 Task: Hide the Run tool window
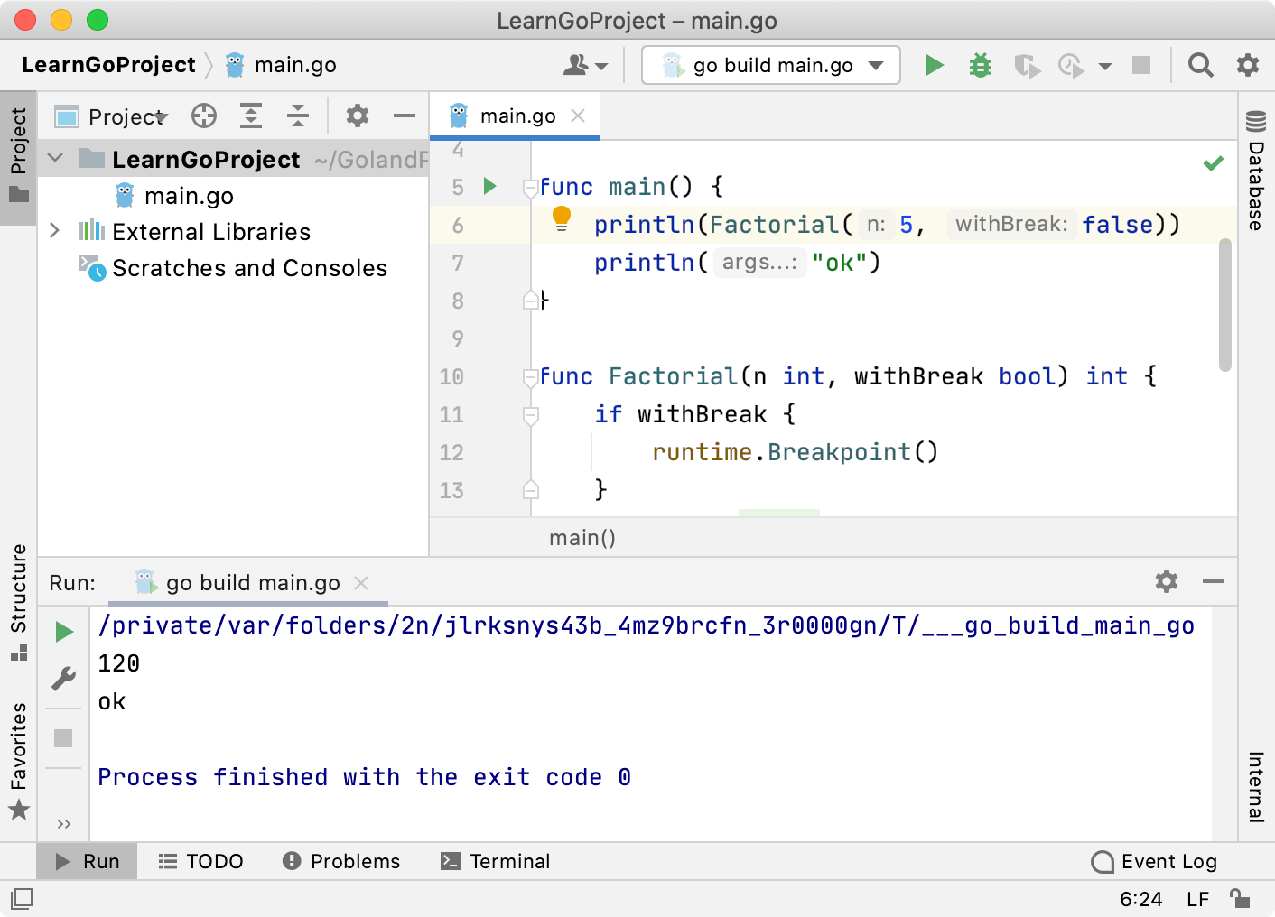click(x=1214, y=581)
